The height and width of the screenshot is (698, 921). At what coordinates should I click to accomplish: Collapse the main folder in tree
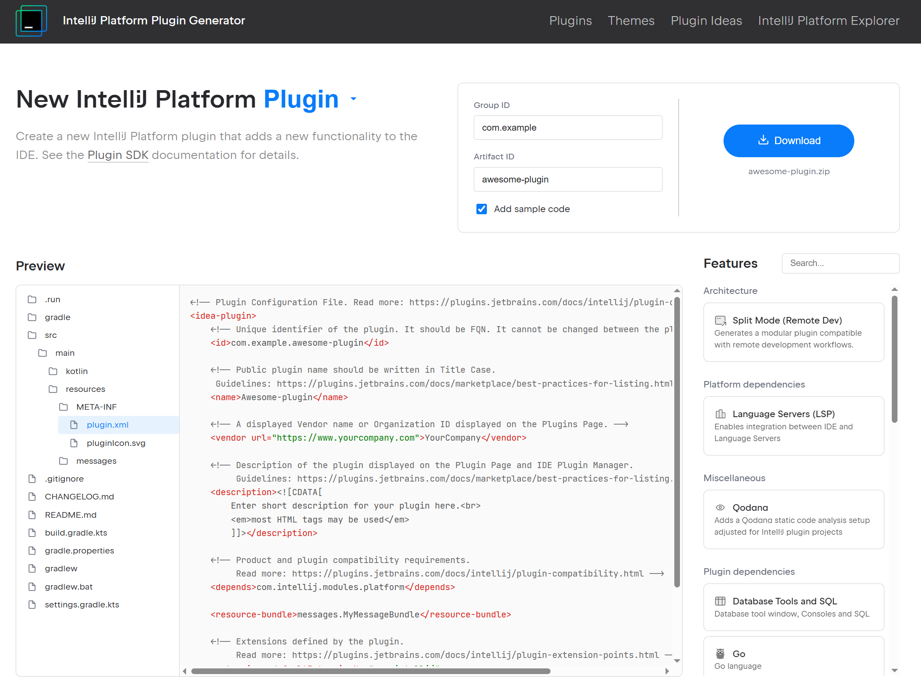(x=65, y=353)
